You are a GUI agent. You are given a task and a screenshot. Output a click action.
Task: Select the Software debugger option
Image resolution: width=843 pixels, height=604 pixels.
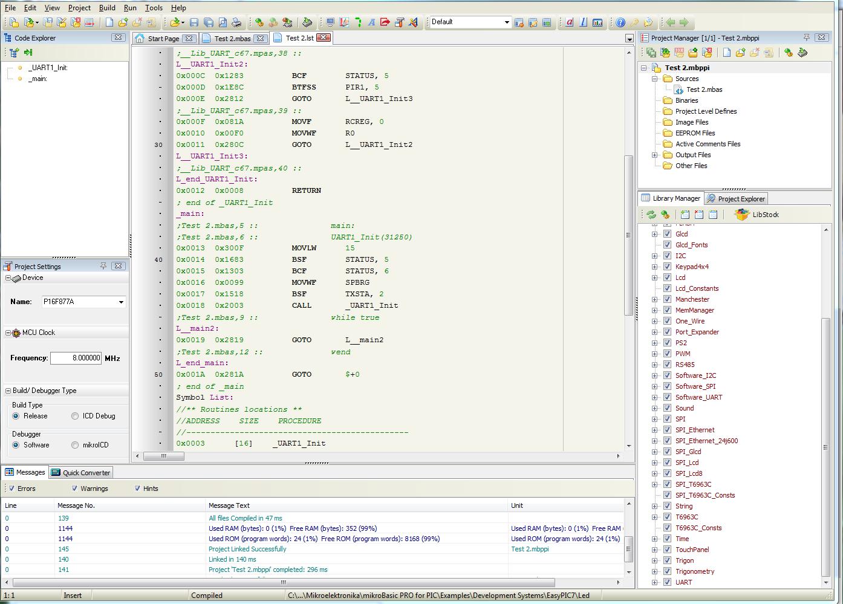[x=16, y=445]
